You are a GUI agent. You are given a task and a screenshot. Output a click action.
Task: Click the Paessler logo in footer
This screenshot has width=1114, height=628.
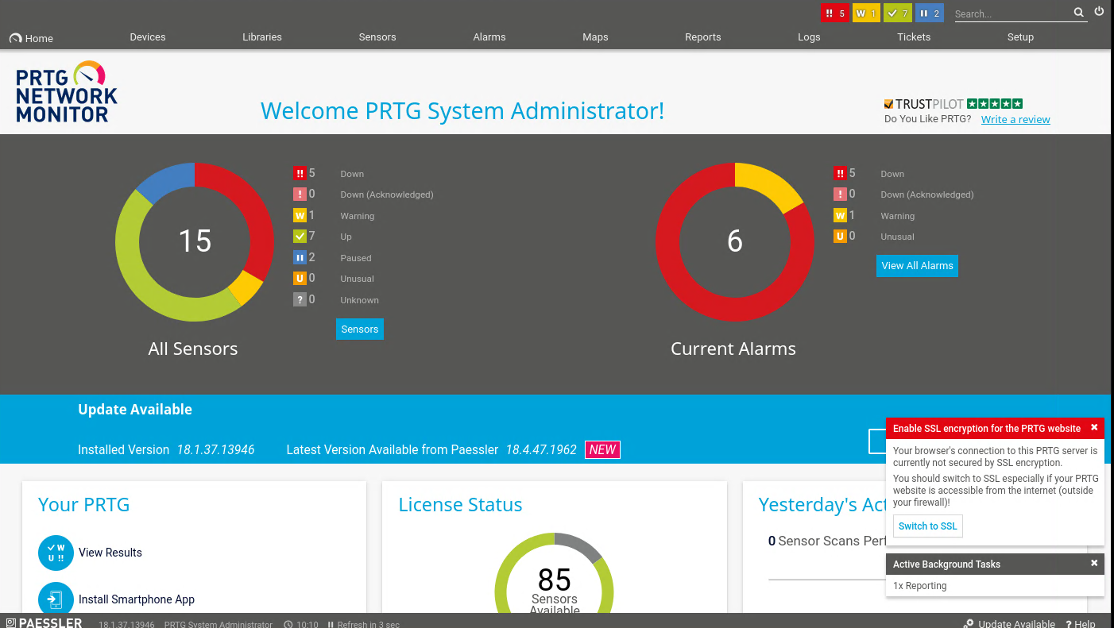(x=44, y=623)
